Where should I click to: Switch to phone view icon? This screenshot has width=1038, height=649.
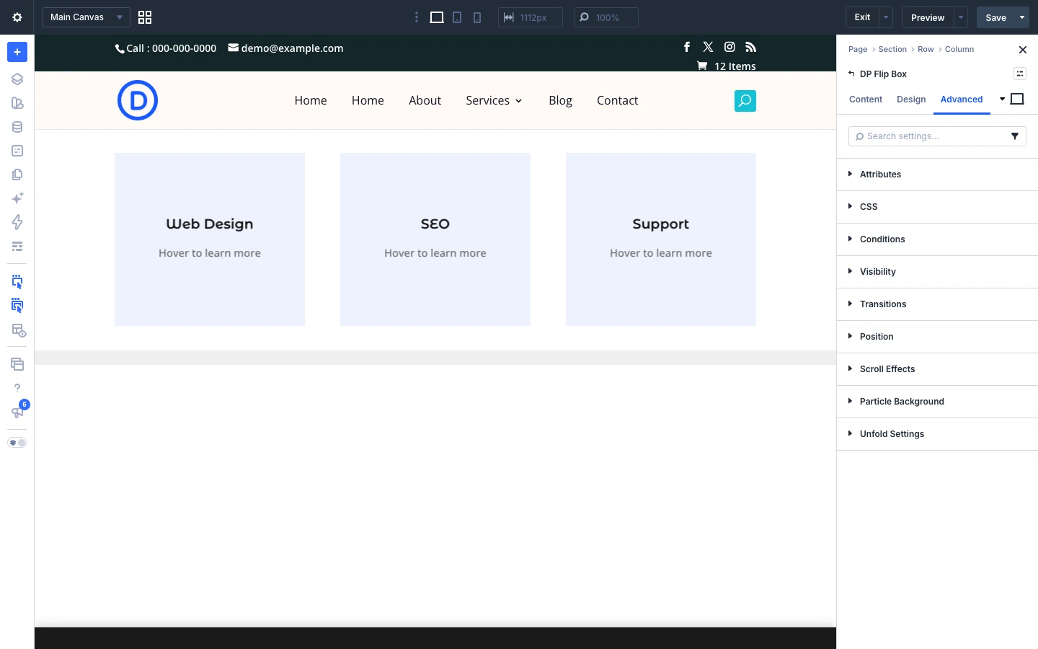pos(477,17)
